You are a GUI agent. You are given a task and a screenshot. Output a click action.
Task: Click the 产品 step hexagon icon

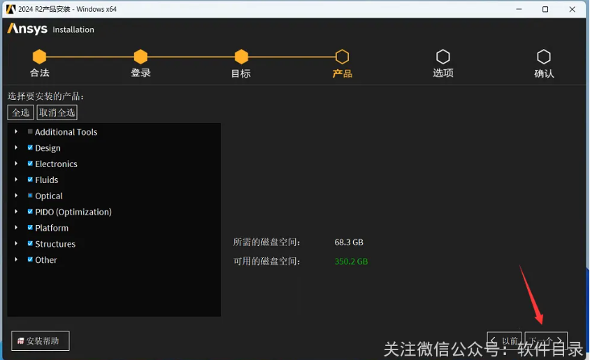coord(342,57)
